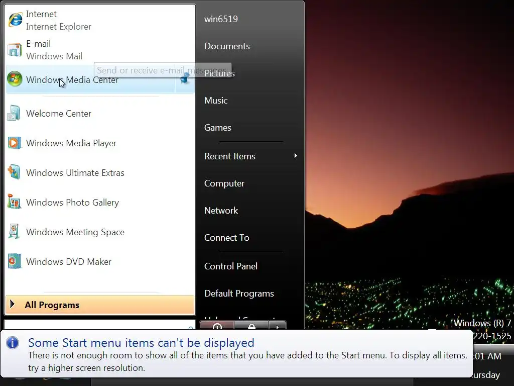
Task: Open Pictures from Start menu
Action: (219, 73)
